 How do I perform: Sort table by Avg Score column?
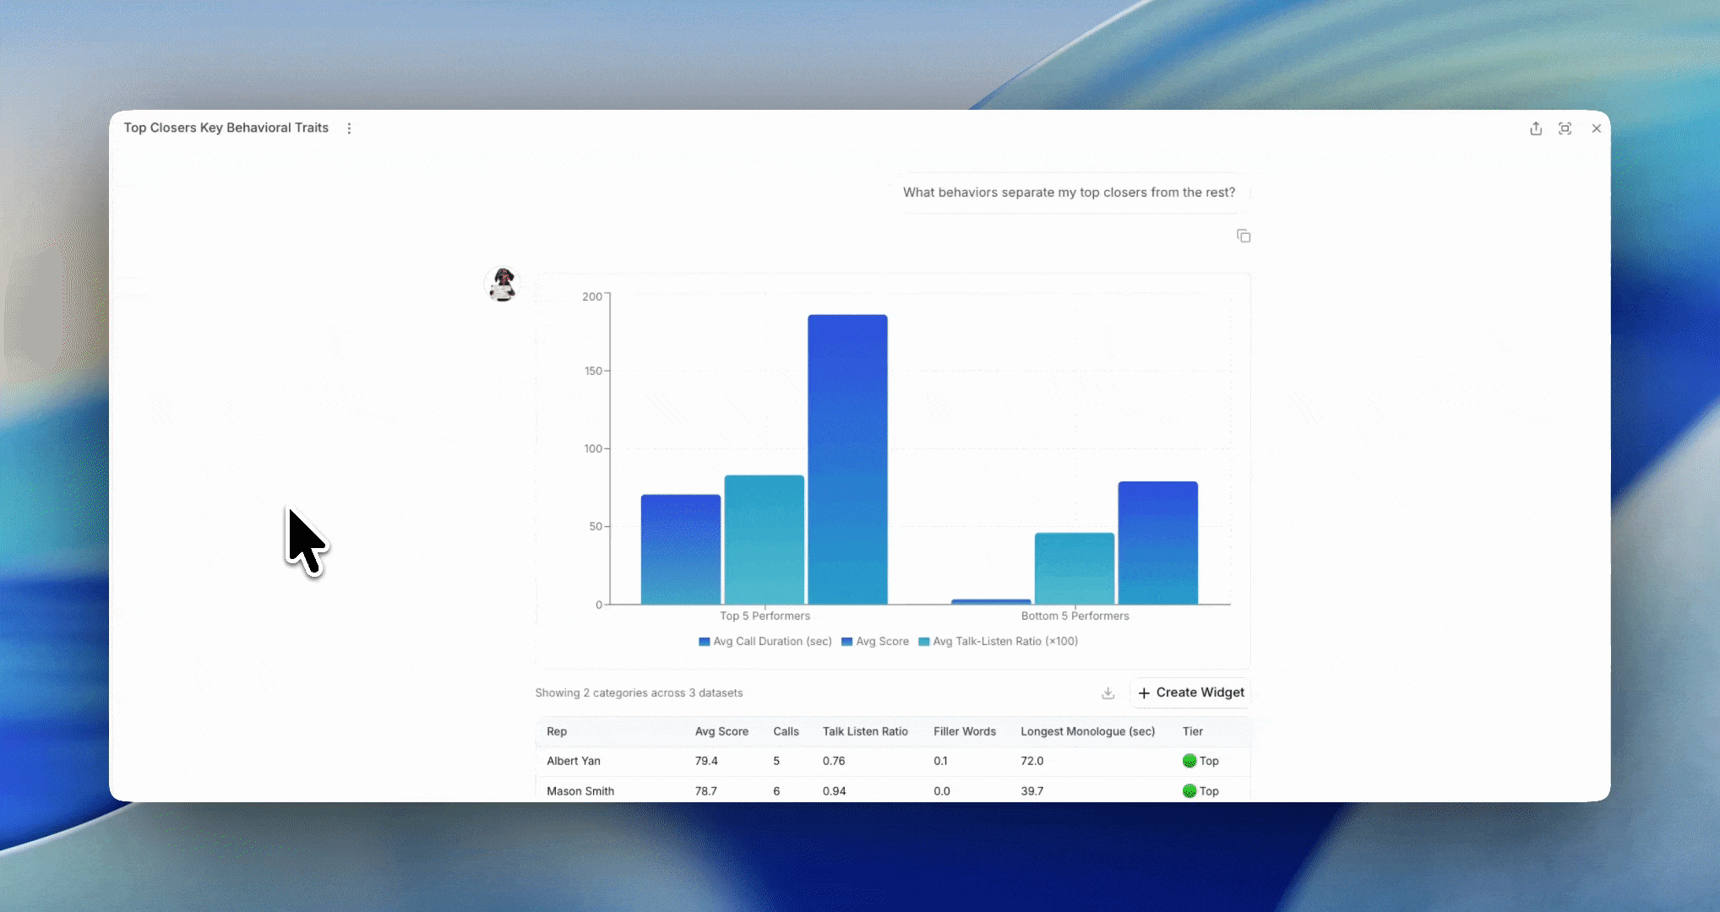(721, 731)
